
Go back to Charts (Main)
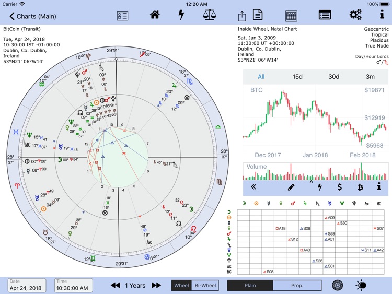tap(32, 16)
